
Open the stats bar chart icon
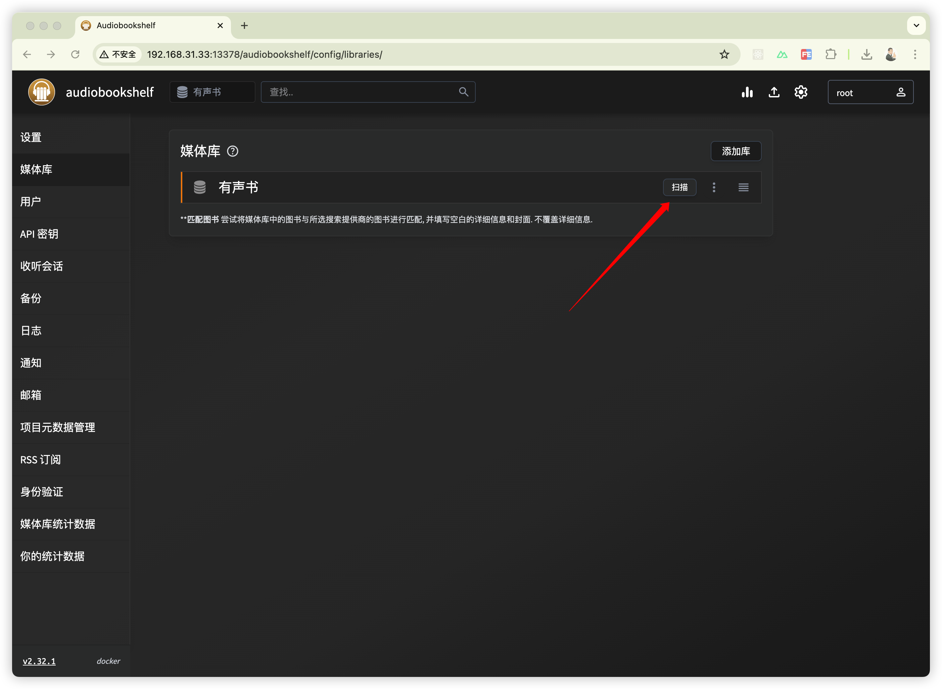[x=747, y=92]
